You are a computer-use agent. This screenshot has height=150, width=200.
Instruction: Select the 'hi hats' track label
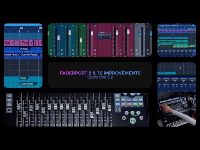coord(24,49)
